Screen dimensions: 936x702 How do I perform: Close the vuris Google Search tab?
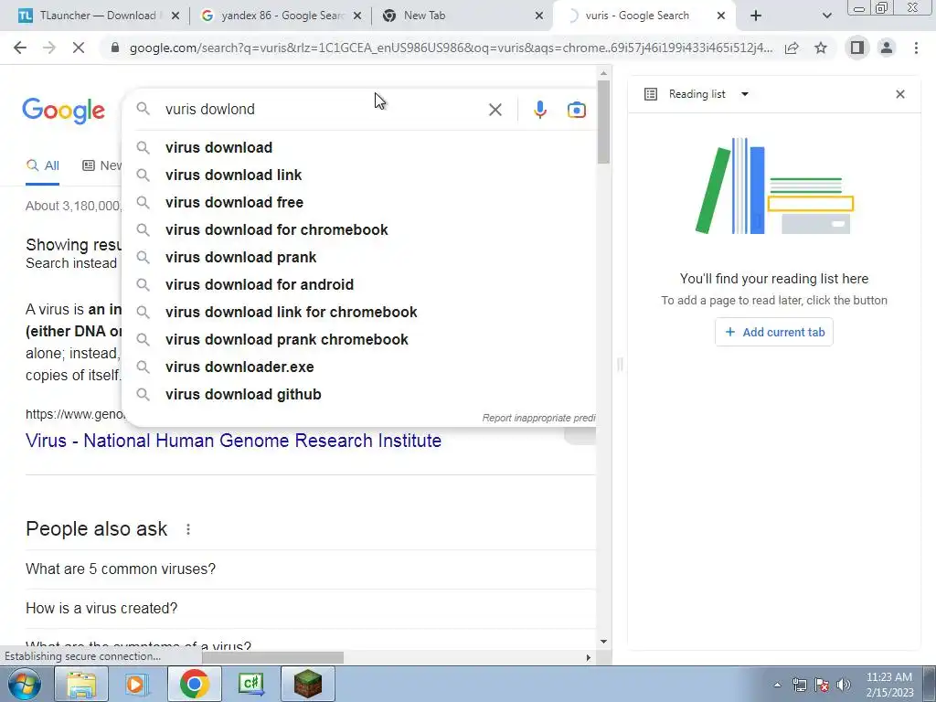coord(720,16)
